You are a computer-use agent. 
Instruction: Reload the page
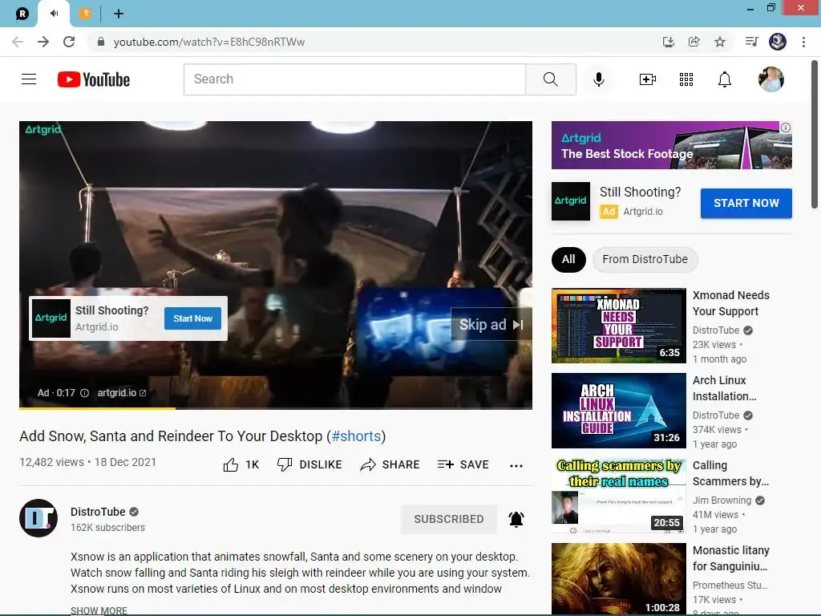point(69,42)
